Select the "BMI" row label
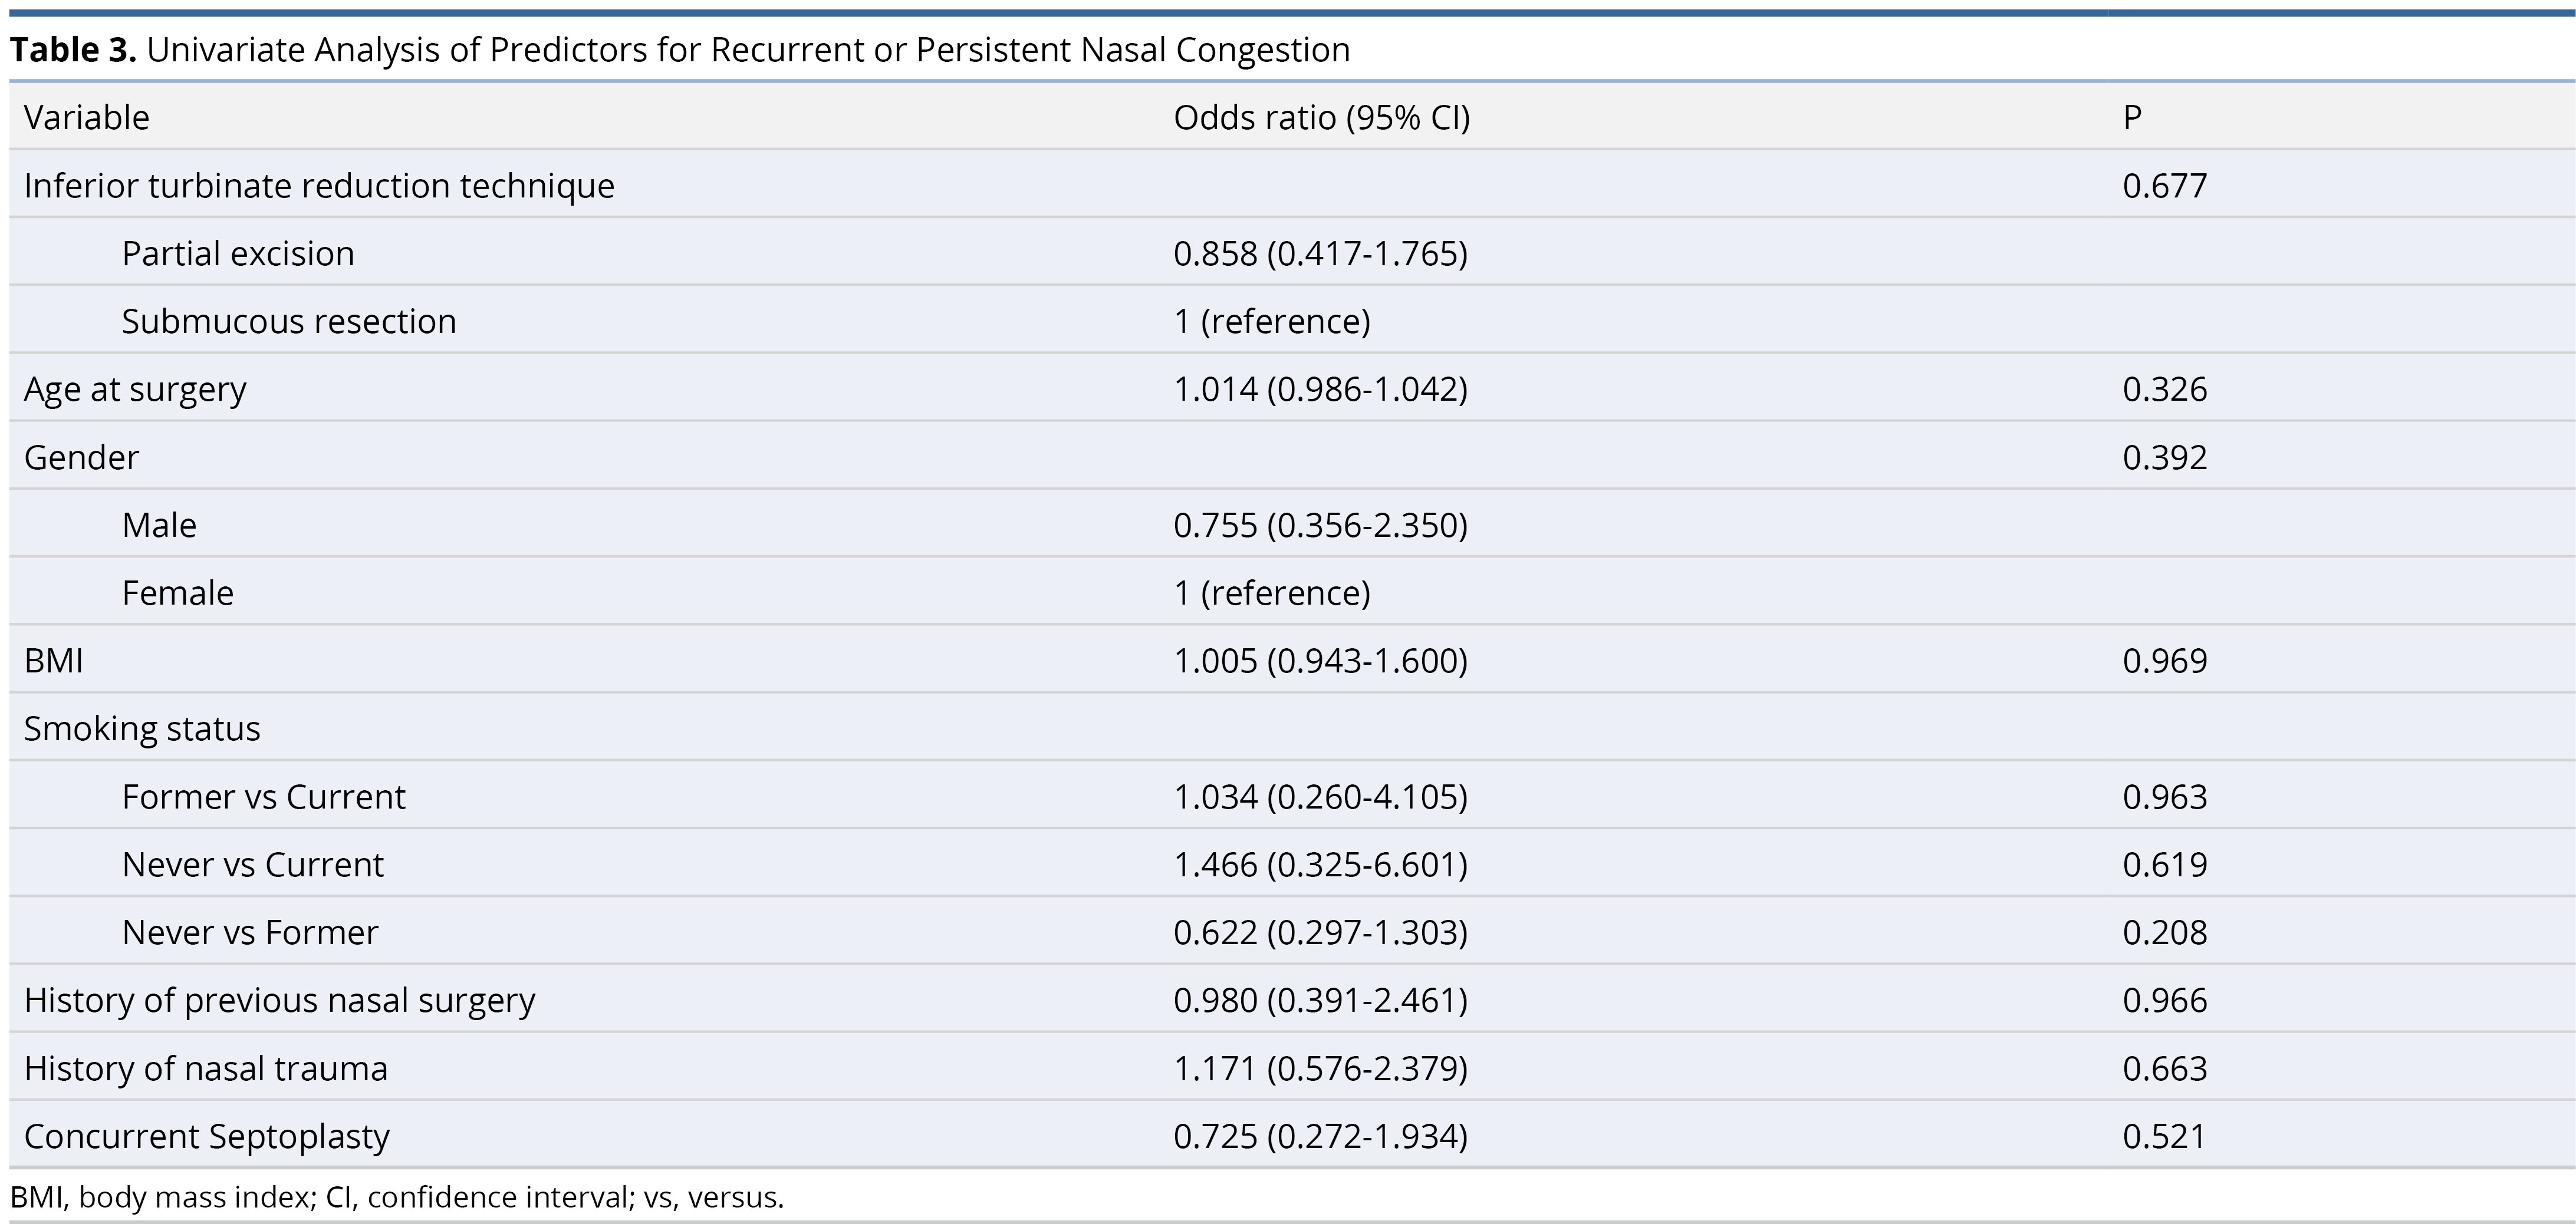The height and width of the screenshot is (1224, 2576). pos(54,661)
